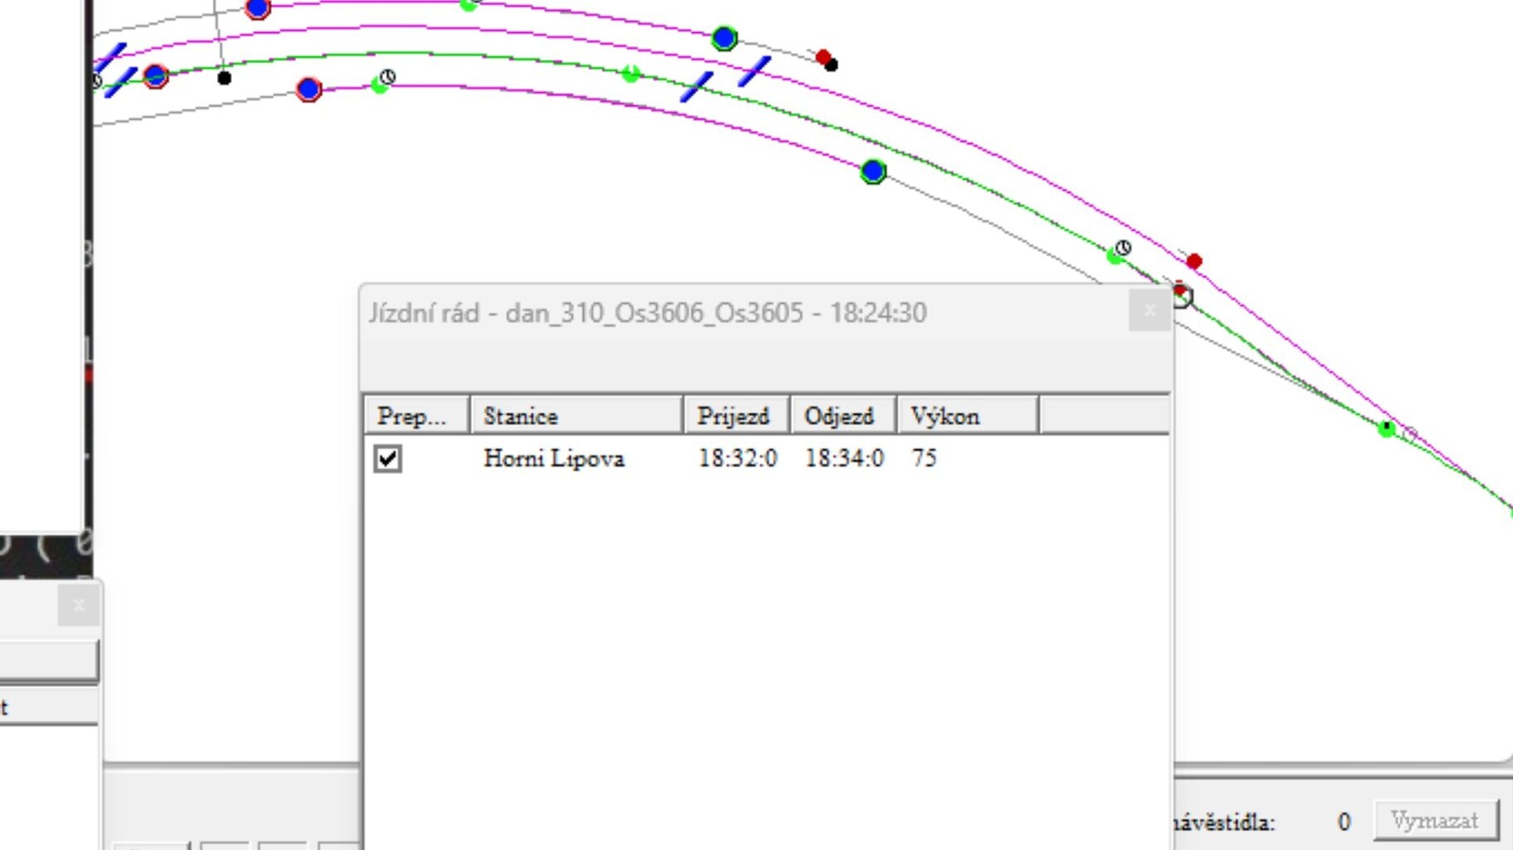Sort by the Odjezd column header

click(x=842, y=415)
